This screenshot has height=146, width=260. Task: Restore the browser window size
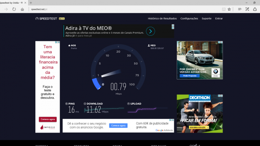click(254, 3)
